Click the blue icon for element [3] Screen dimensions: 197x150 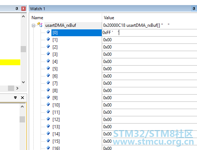[48, 54]
